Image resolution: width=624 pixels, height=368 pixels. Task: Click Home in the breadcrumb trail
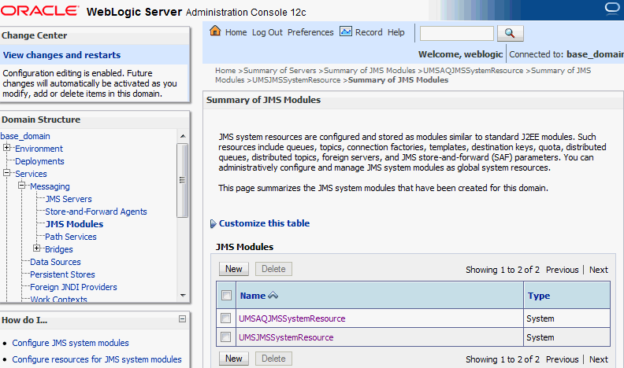225,70
